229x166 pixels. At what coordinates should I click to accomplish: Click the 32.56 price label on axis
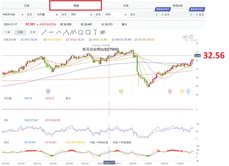point(197,56)
